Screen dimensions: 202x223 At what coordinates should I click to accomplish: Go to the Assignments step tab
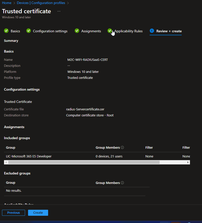tap(91, 31)
